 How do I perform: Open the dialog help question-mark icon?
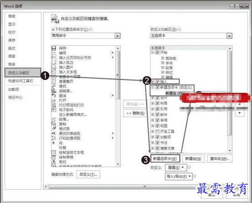pyautogui.click(x=234, y=6)
